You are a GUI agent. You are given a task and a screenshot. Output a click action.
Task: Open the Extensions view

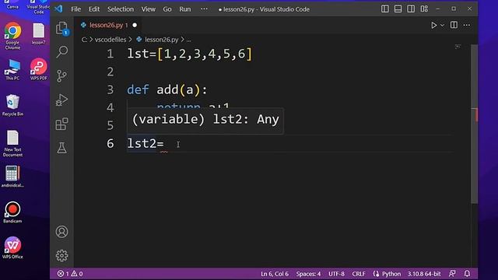tap(62, 124)
